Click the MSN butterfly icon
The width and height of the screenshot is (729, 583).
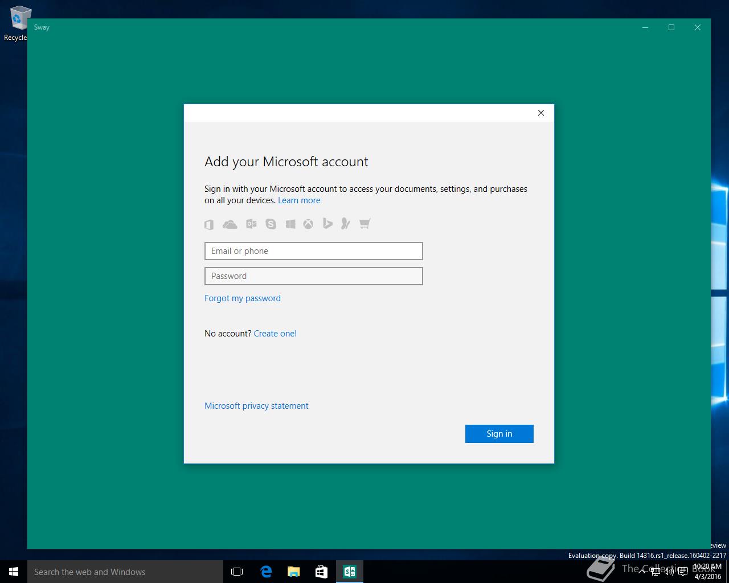(x=345, y=224)
